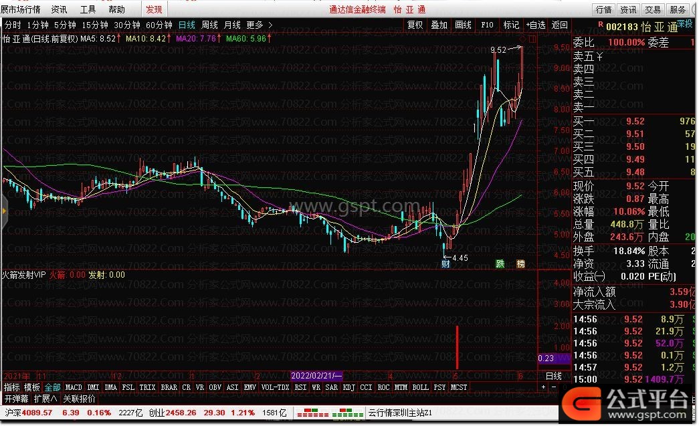Click the red market breadth indicator icon
This screenshot has width=699, height=426.
click(x=312, y=413)
